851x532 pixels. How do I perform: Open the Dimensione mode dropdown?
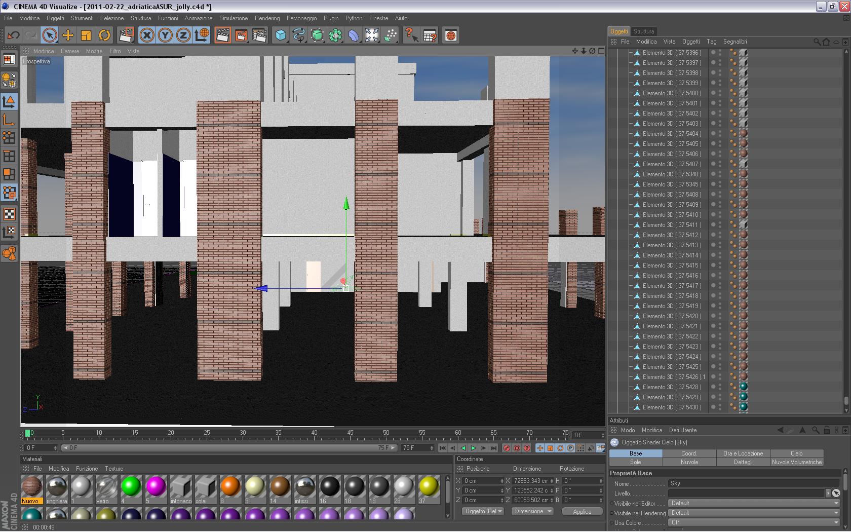point(532,511)
